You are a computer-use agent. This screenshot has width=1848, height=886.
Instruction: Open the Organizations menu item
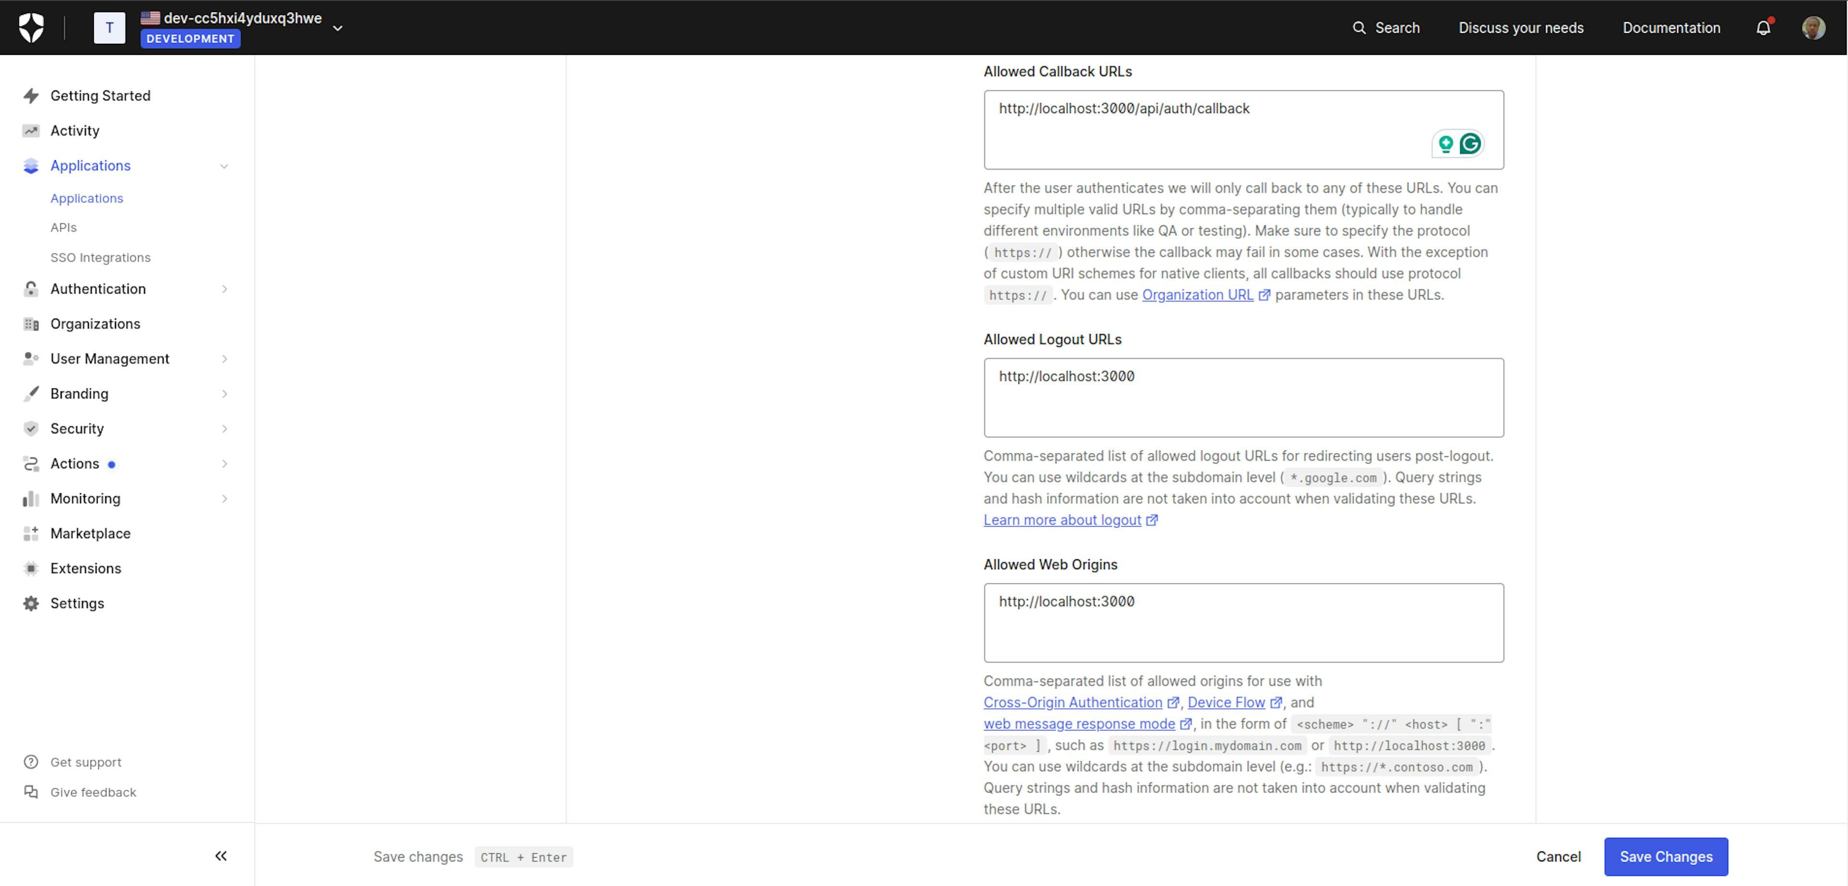pyautogui.click(x=94, y=323)
